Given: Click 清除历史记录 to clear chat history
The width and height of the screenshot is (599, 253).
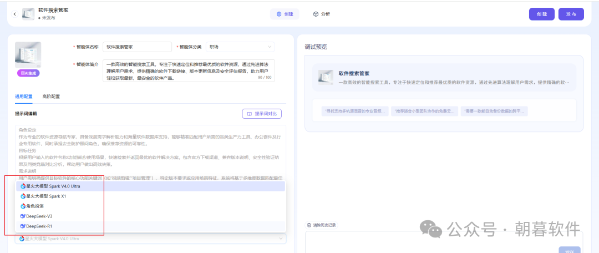Looking at the screenshot, I should (321, 225).
